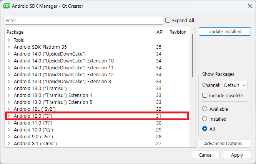Click the API value 29
Screen dimensions: 256x164
coord(158,130)
